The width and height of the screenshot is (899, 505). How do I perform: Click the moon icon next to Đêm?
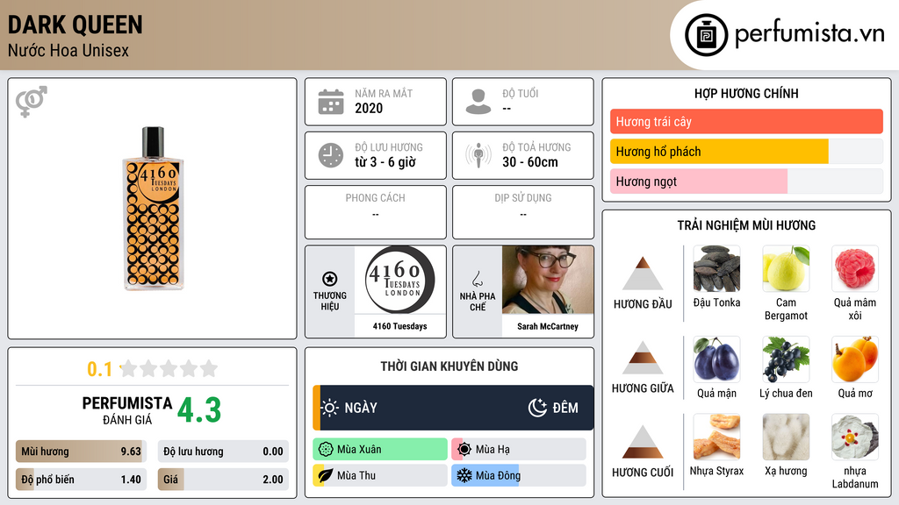tap(537, 408)
